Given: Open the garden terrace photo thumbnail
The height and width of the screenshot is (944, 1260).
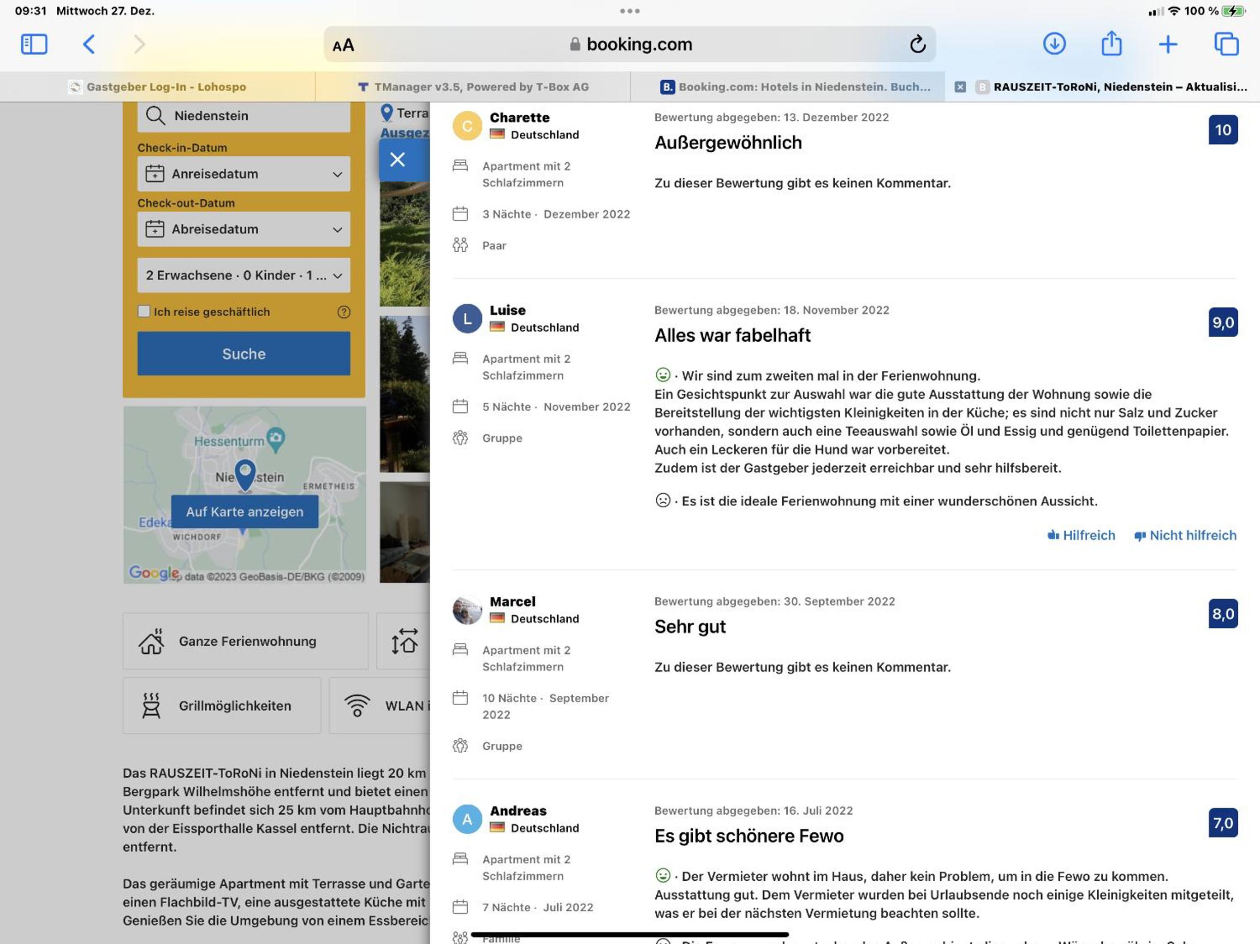Looking at the screenshot, I should (x=404, y=244).
